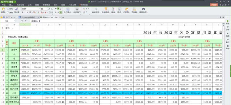This screenshot has height=105, width=231.
Task: Click the Wrap Text (自动换行) icon
Action: (77, 9)
